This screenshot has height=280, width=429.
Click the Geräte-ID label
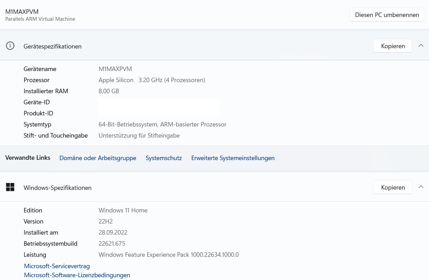coord(37,102)
